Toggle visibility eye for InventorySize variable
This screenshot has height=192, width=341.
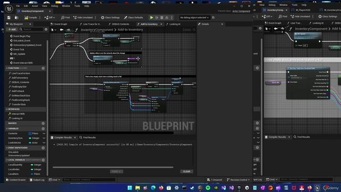44,138
